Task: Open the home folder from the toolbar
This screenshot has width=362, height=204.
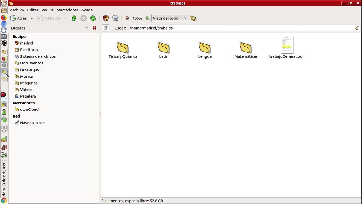Action: pyautogui.click(x=106, y=18)
